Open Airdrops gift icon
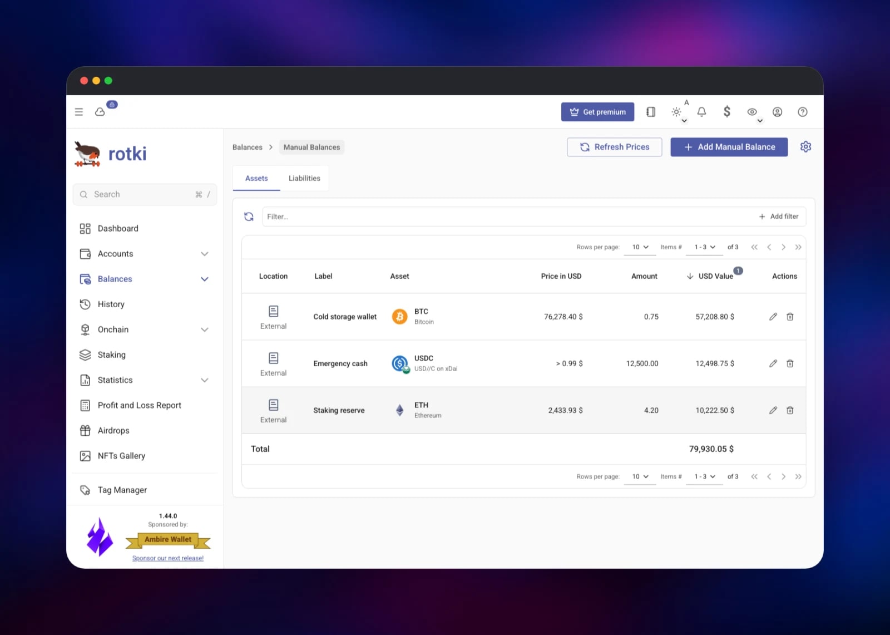Image resolution: width=890 pixels, height=635 pixels. click(85, 431)
